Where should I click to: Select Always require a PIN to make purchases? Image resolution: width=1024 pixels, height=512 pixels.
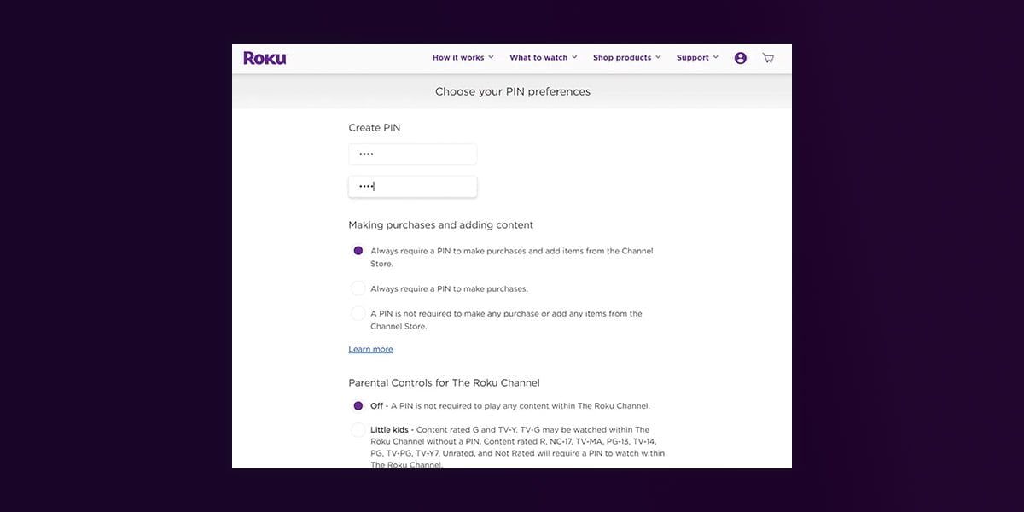pos(358,288)
